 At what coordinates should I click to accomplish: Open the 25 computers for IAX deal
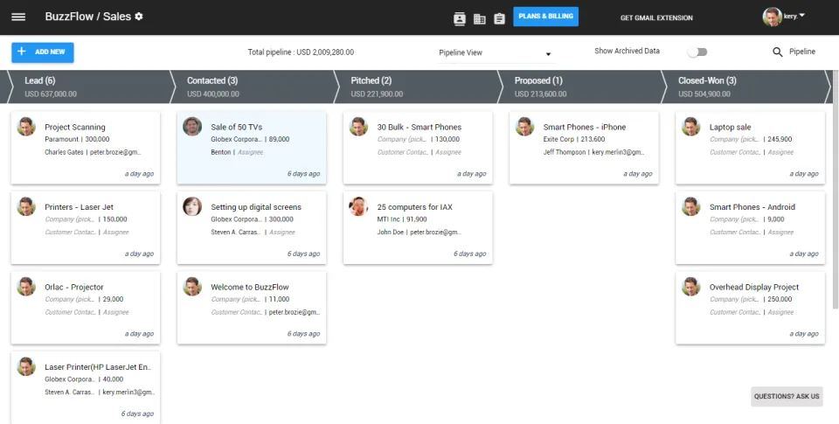pos(414,206)
